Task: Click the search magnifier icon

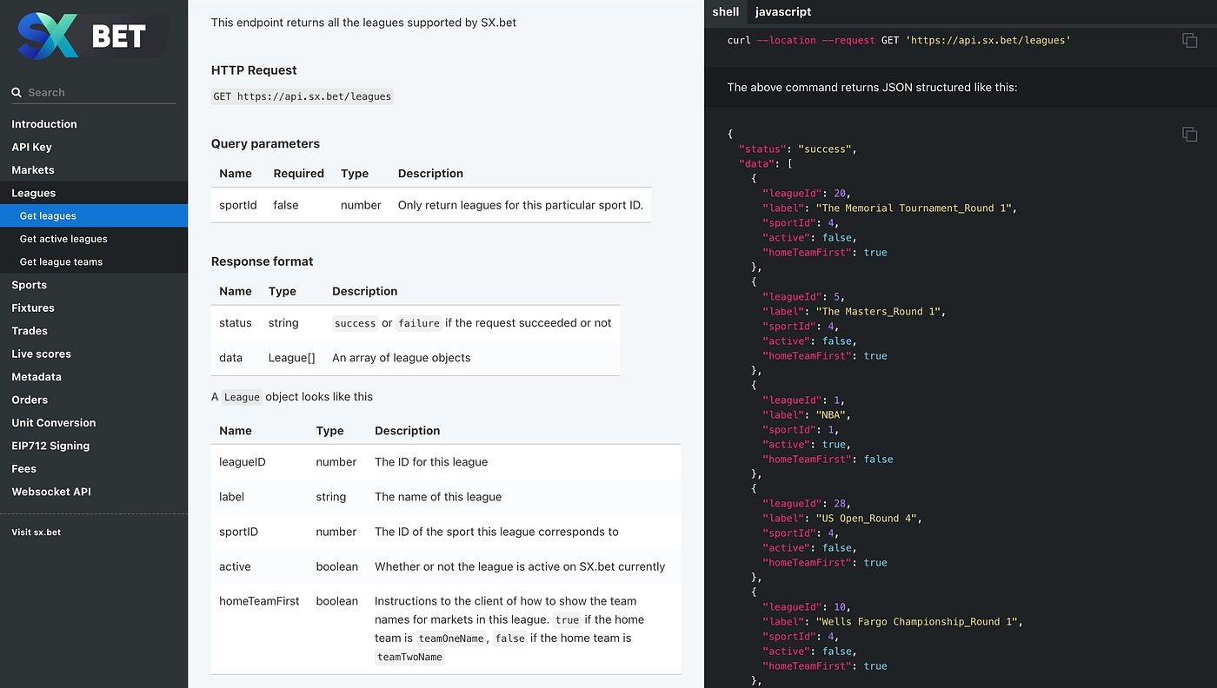Action: pos(17,93)
